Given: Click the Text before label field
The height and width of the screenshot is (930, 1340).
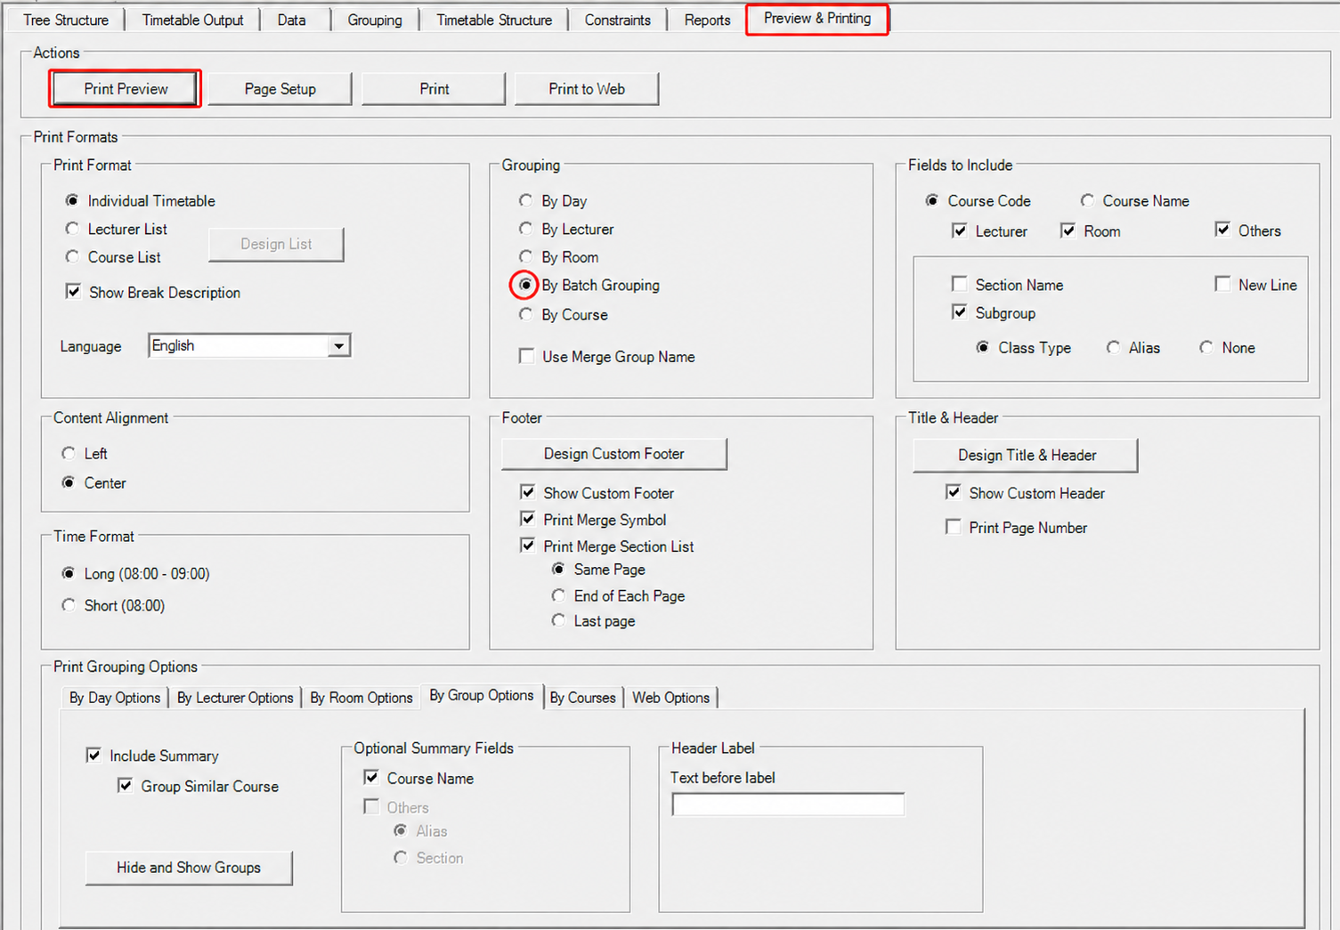Looking at the screenshot, I should [x=788, y=805].
